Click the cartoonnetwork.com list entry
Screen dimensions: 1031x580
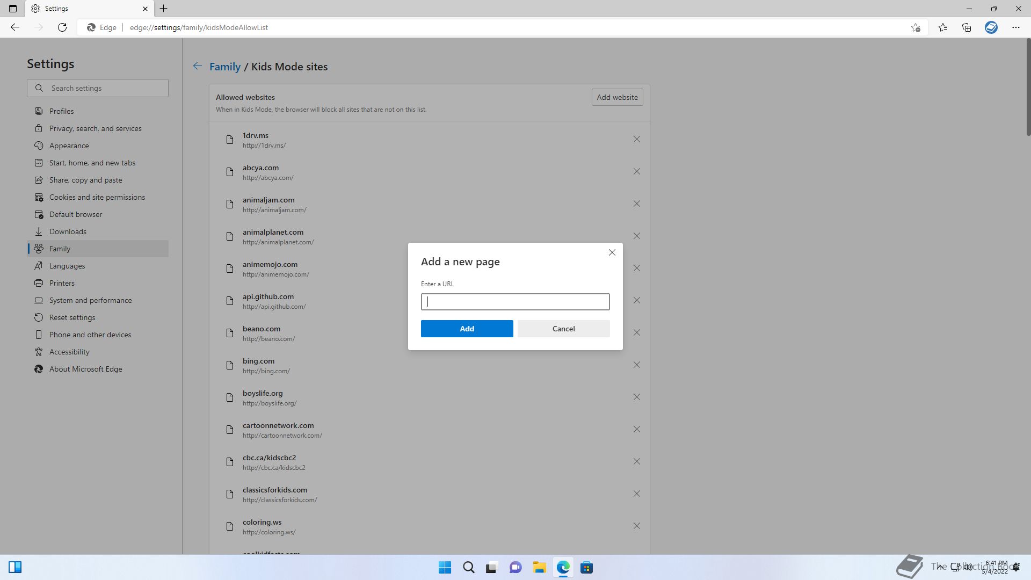(430, 430)
